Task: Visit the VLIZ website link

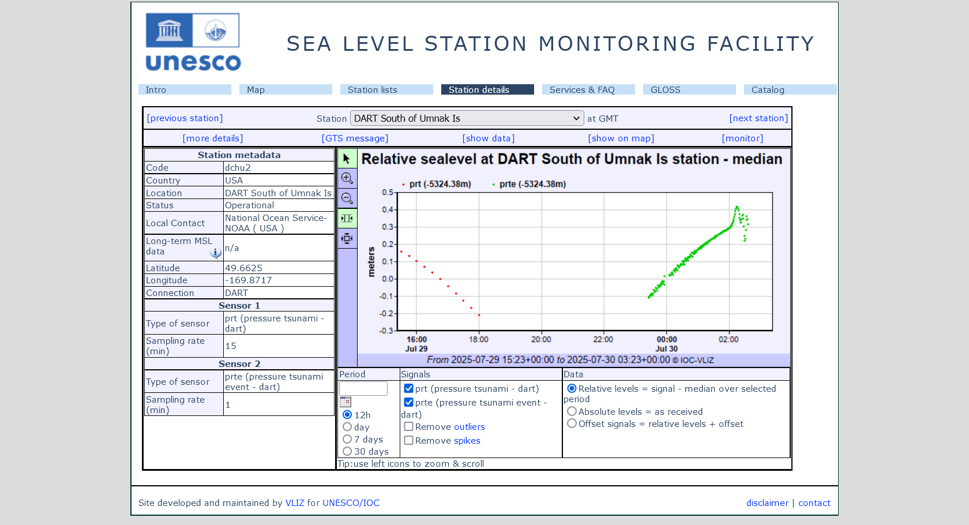Action: [295, 503]
